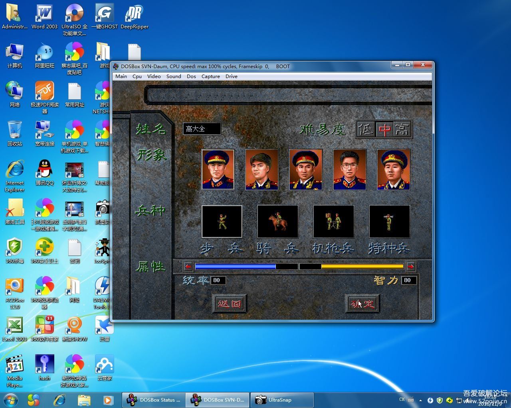Select the 360软件管家 desktop icon
Image resolution: width=511 pixels, height=408 pixels.
pos(44,329)
